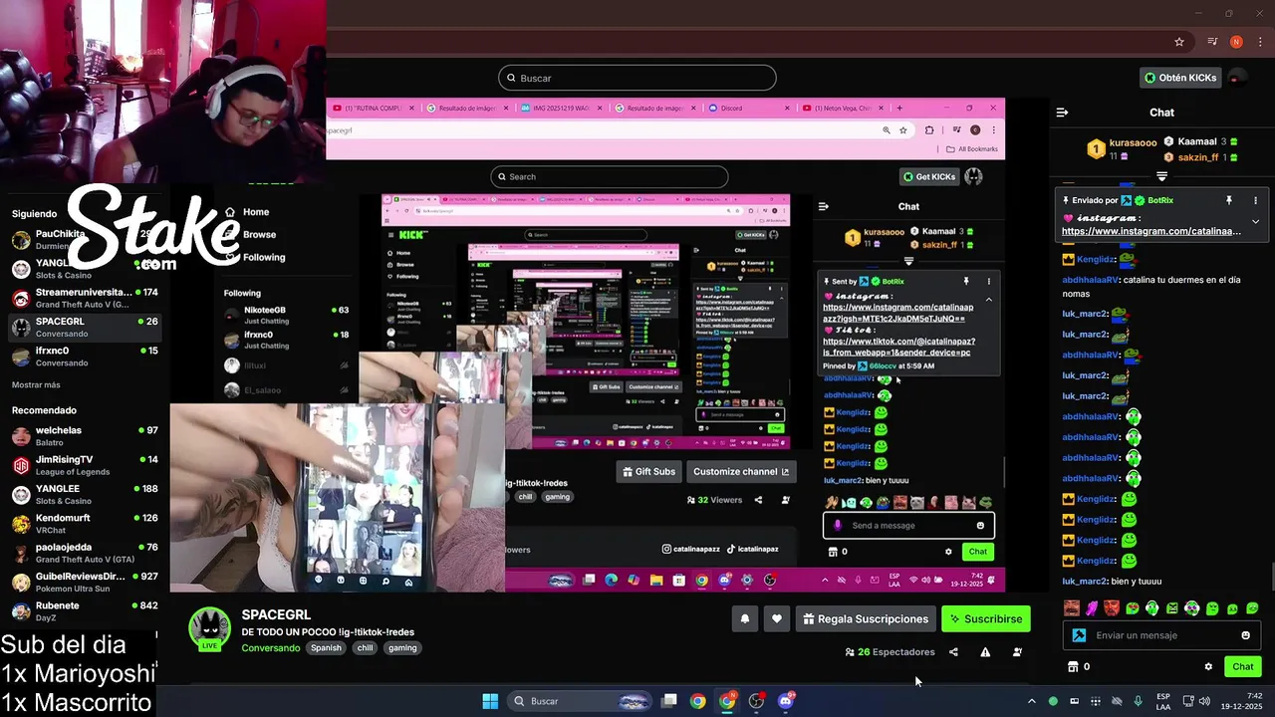Open recommended channel welchelas
This screenshot has height=717, width=1275.
coord(85,435)
